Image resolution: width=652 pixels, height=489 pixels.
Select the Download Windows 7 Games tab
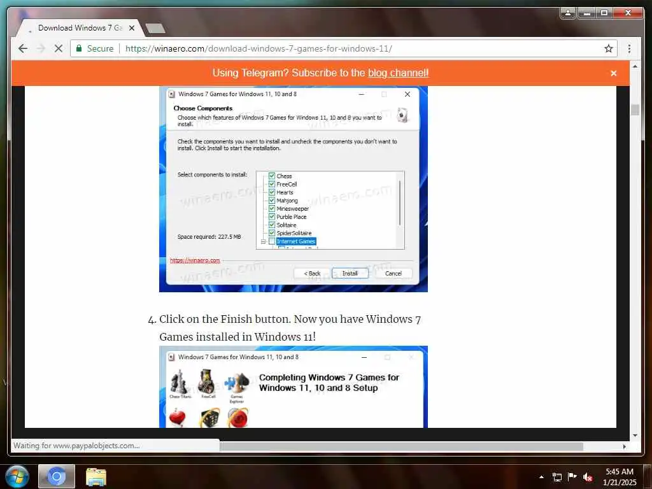pyautogui.click(x=80, y=28)
